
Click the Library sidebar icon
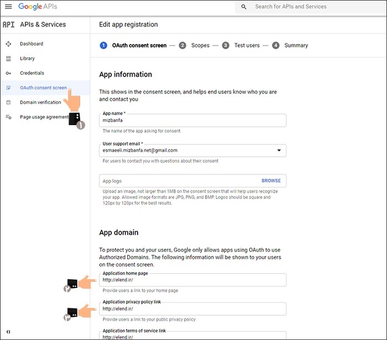point(8,59)
